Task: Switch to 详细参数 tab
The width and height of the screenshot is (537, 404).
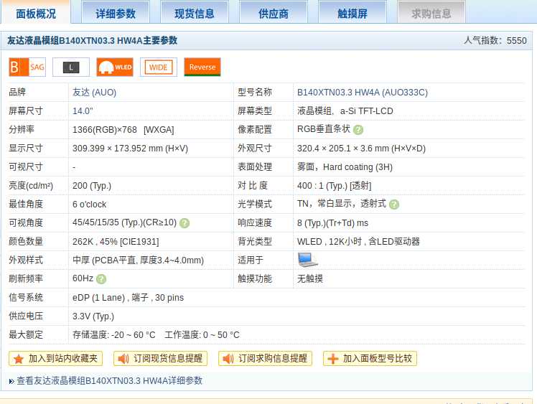Action: (x=116, y=13)
